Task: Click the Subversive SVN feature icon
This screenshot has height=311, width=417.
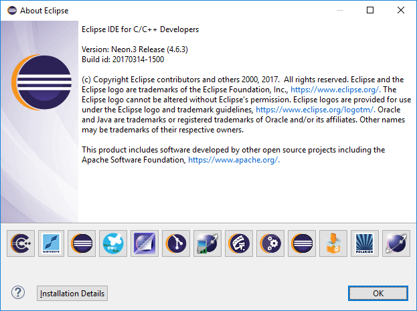Action: (51, 243)
